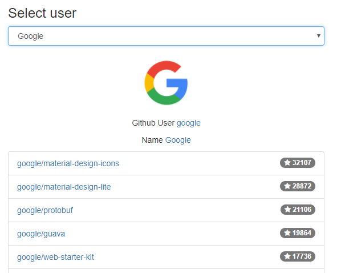Open google/material-design-icons repository link
This screenshot has height=273, width=337.
point(68,163)
